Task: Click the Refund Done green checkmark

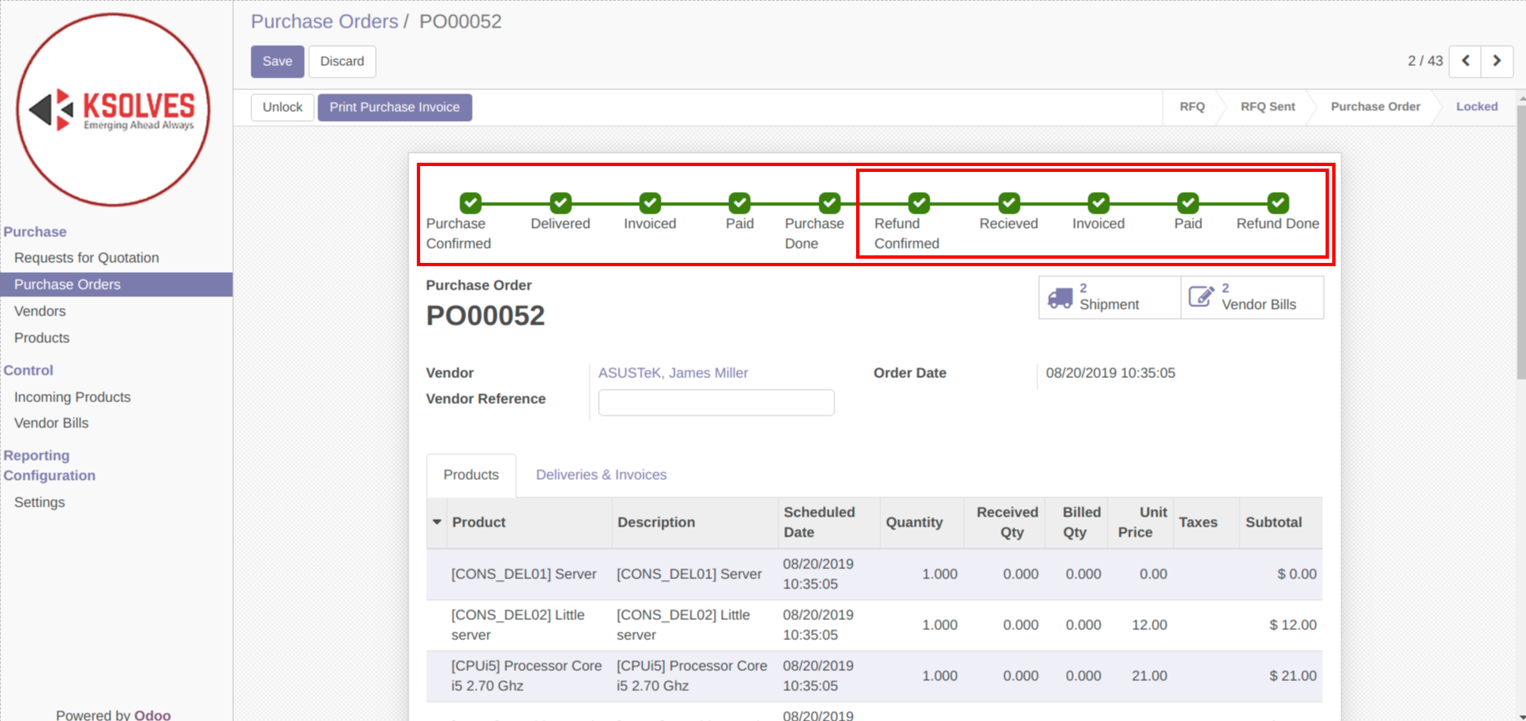Action: (1277, 203)
